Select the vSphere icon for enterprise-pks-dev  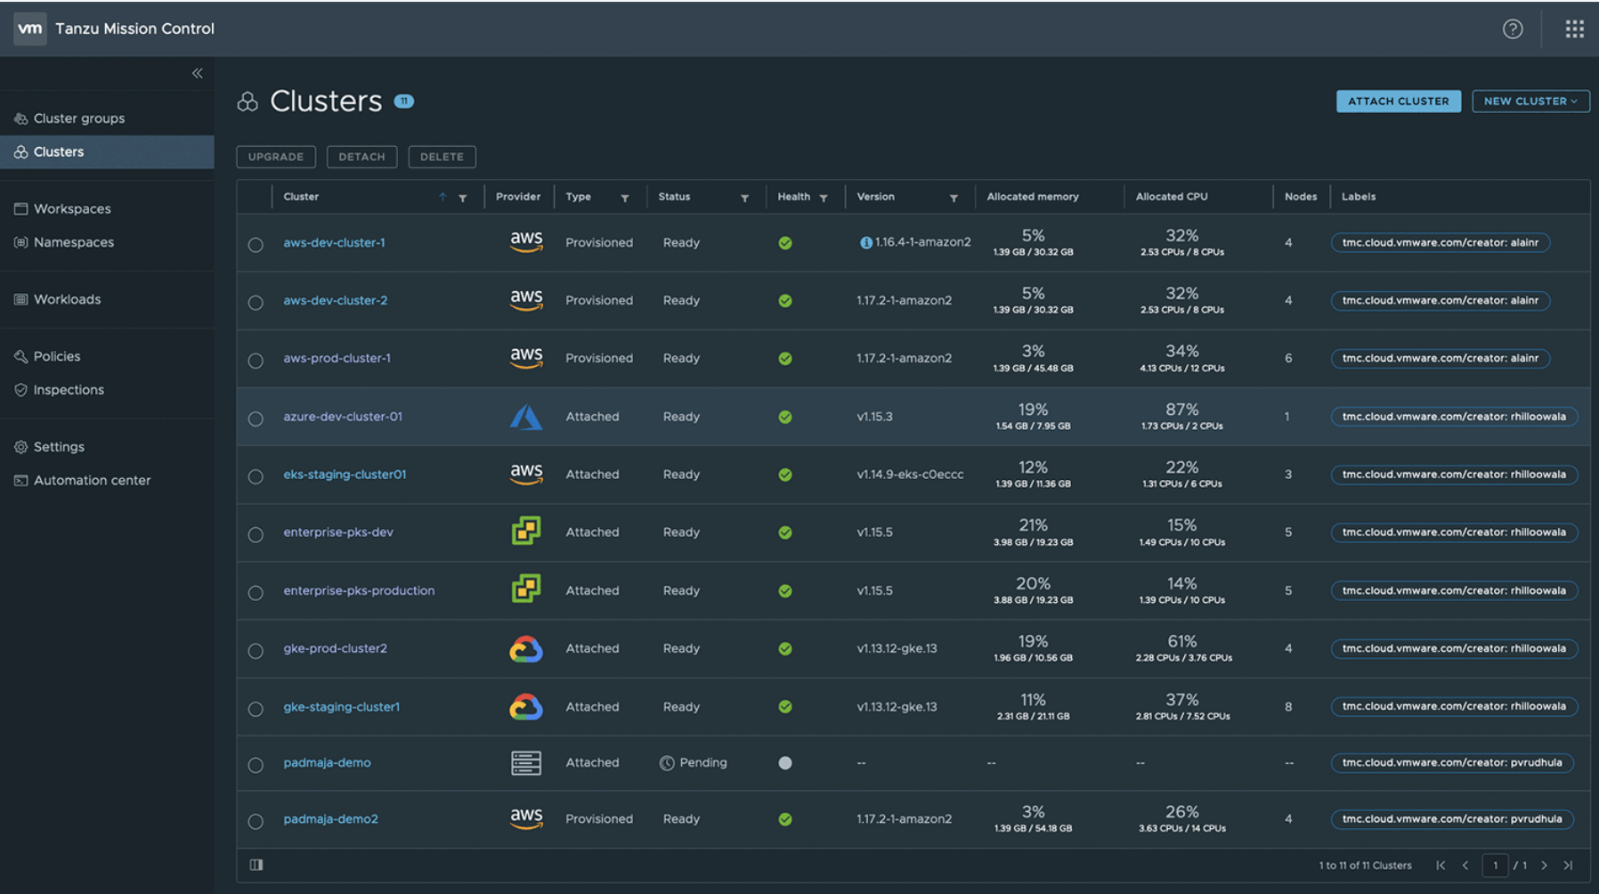pyautogui.click(x=526, y=532)
